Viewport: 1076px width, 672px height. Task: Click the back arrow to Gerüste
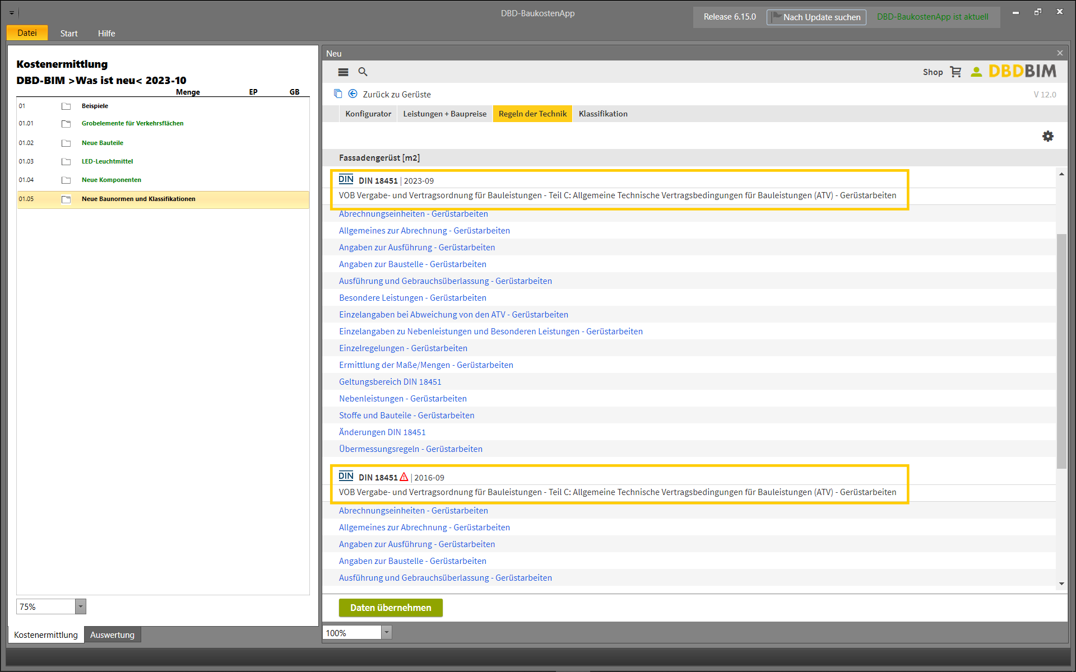click(353, 94)
